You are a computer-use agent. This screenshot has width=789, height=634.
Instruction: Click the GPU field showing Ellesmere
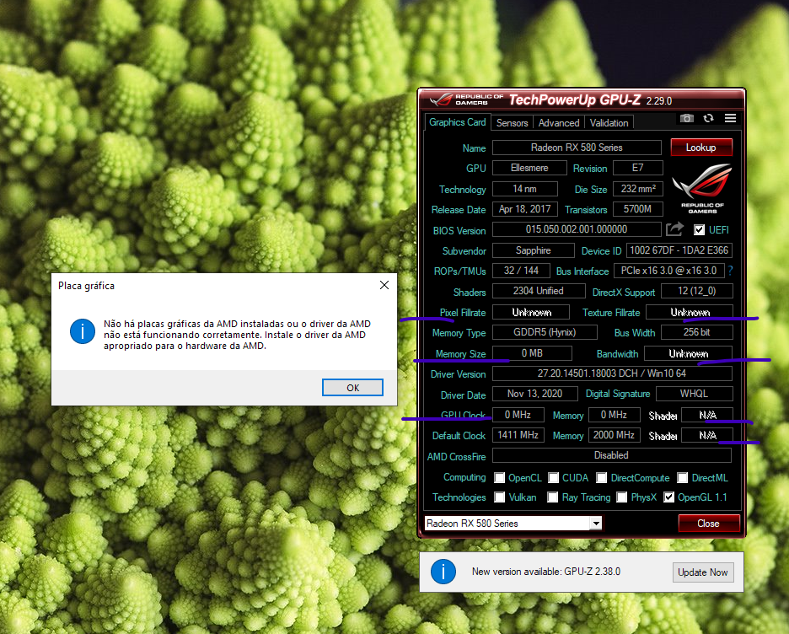[x=529, y=168]
